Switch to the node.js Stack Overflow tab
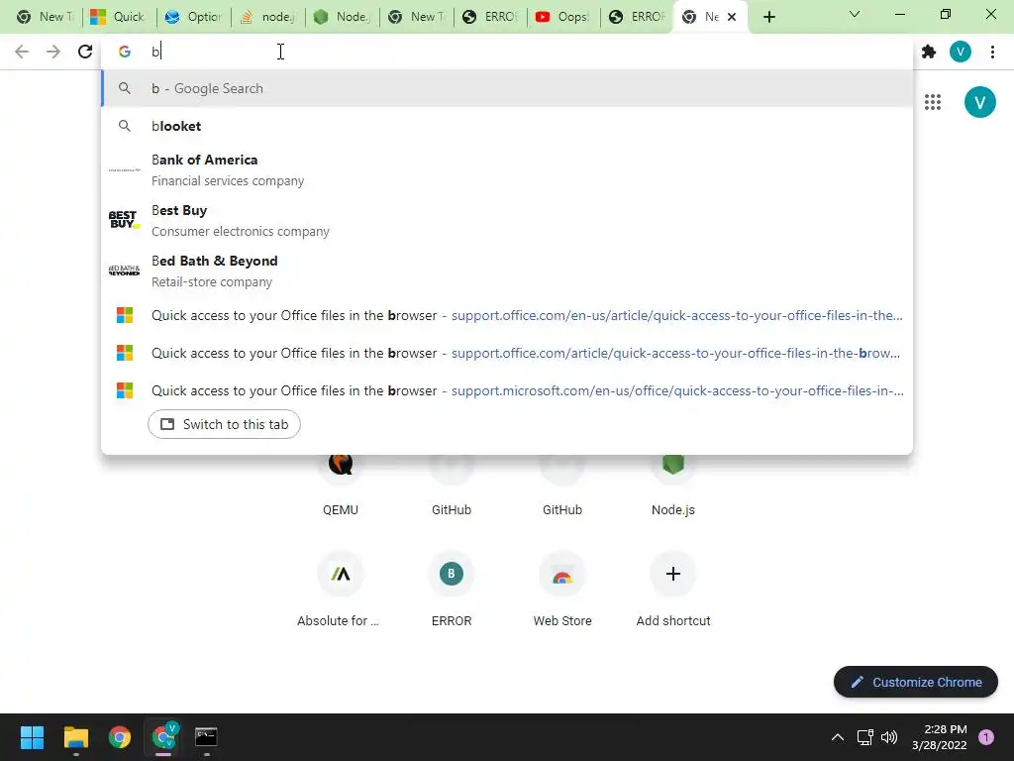This screenshot has width=1014, height=761. coord(267,17)
